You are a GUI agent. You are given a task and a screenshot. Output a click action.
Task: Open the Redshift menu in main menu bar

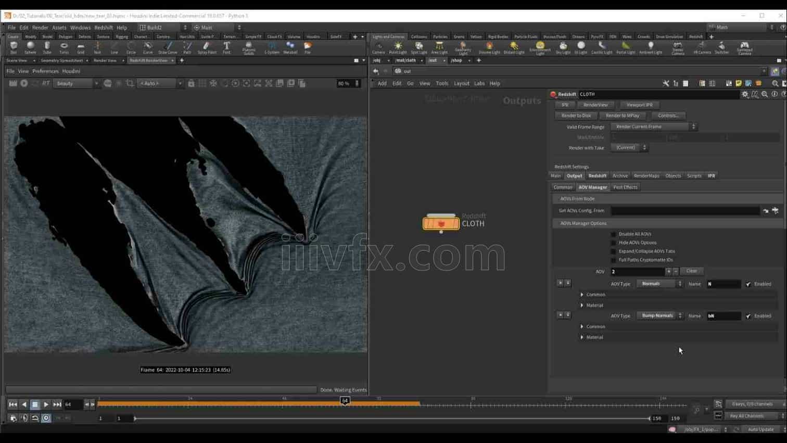pos(103,28)
